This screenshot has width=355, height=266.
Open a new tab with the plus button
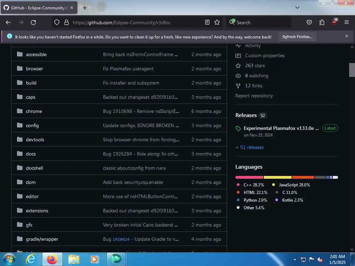pyautogui.click(x=85, y=8)
